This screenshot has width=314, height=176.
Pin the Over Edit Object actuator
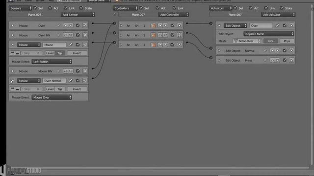pos(277,25)
